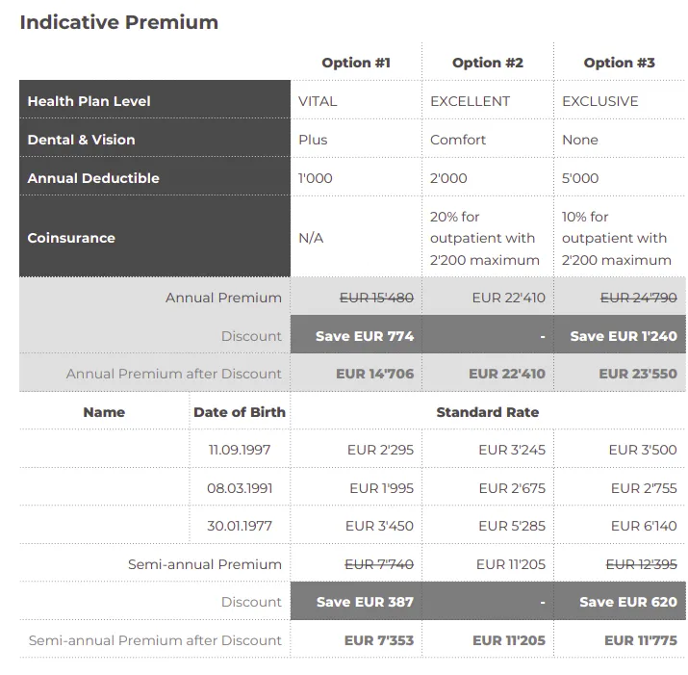
Task: Click the 'Save EUR 620' discount cell
Action: pyautogui.click(x=620, y=601)
